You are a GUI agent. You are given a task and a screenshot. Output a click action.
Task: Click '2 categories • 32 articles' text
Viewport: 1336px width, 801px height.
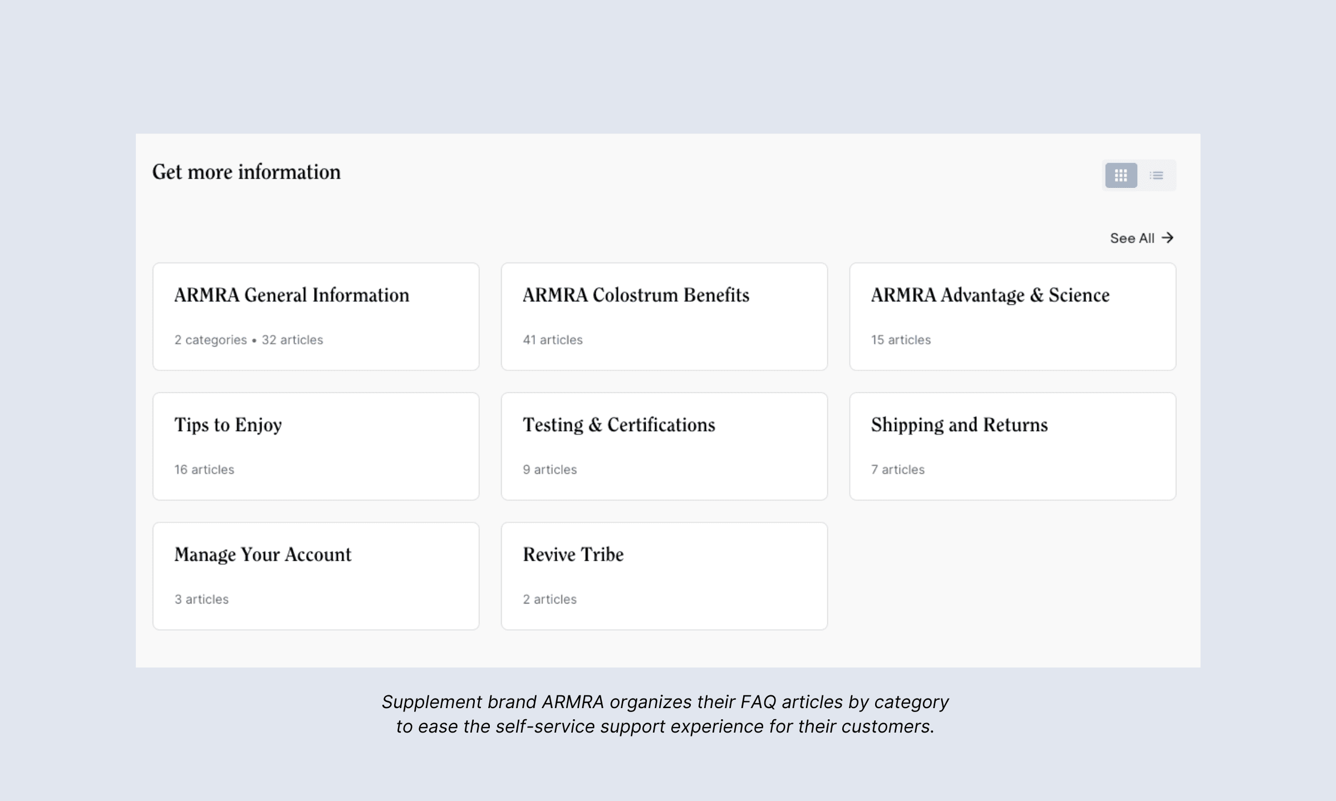[x=248, y=340]
